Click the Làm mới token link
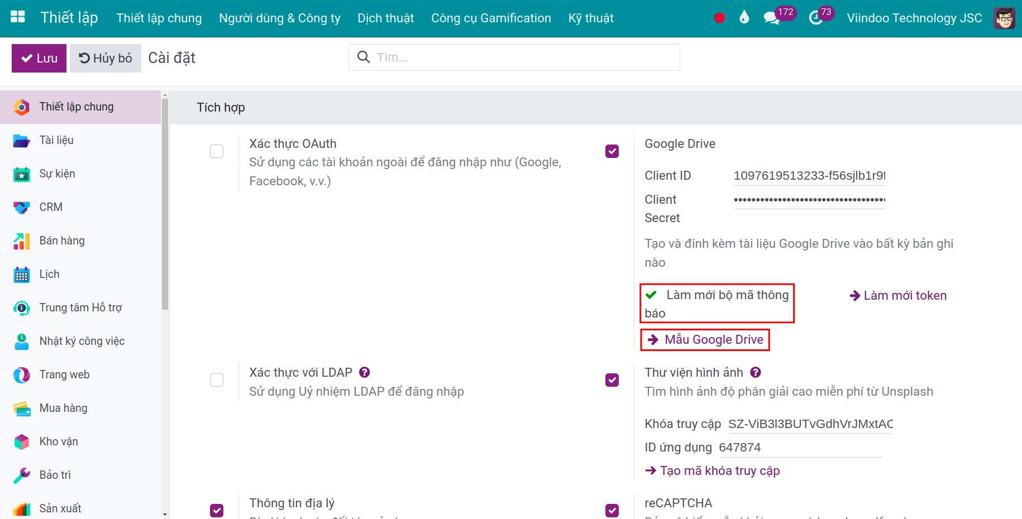Screen dimensions: 1022x519 coord(898,296)
